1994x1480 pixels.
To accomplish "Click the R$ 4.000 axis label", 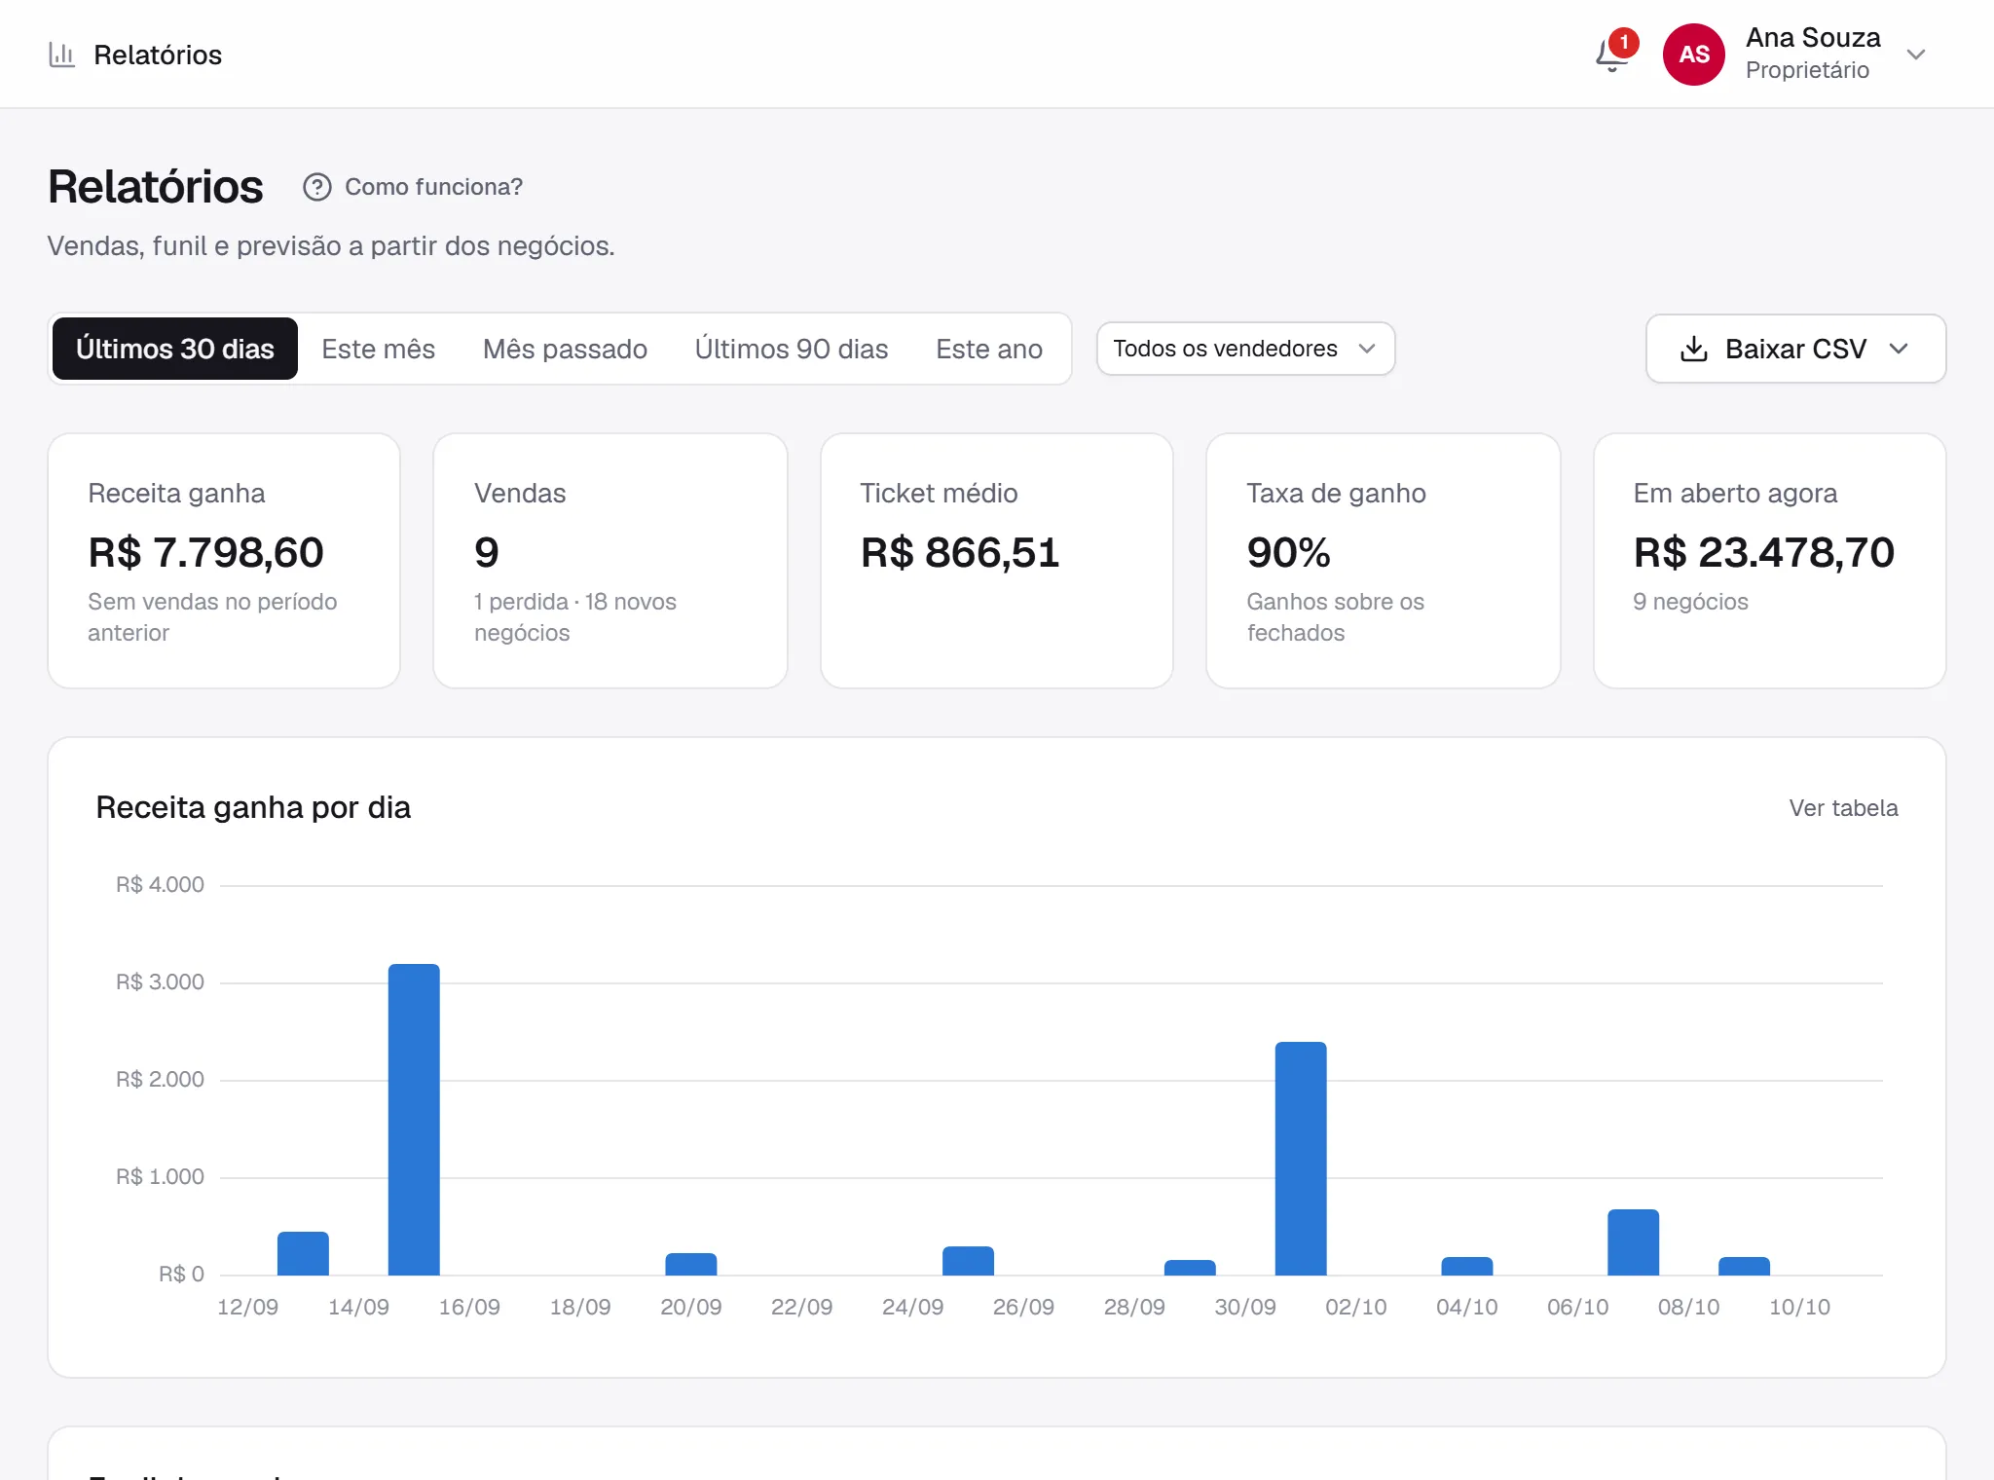I will [x=161, y=885].
